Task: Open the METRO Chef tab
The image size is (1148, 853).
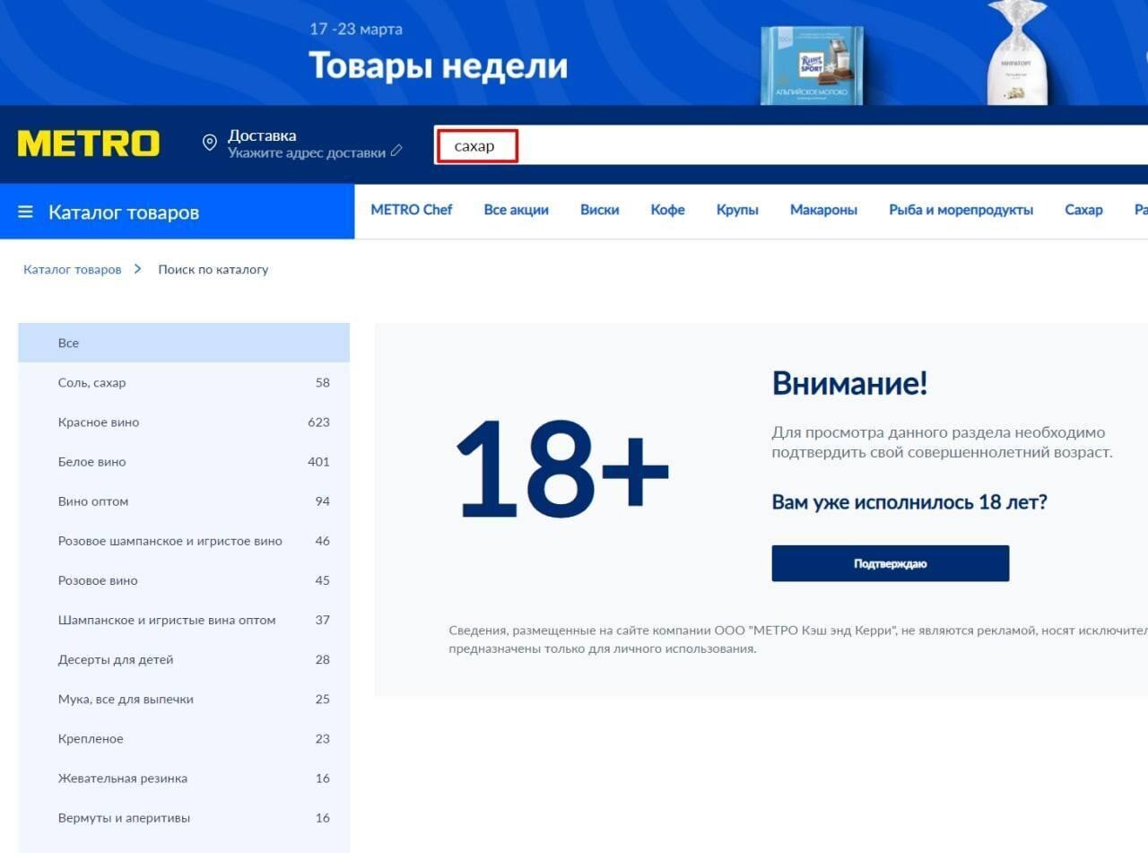Action: tap(412, 210)
